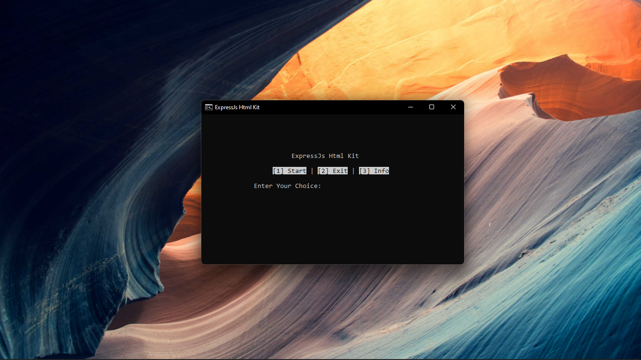Click the empty black area below the prompt
The width and height of the screenshot is (641, 360).
[332, 225]
